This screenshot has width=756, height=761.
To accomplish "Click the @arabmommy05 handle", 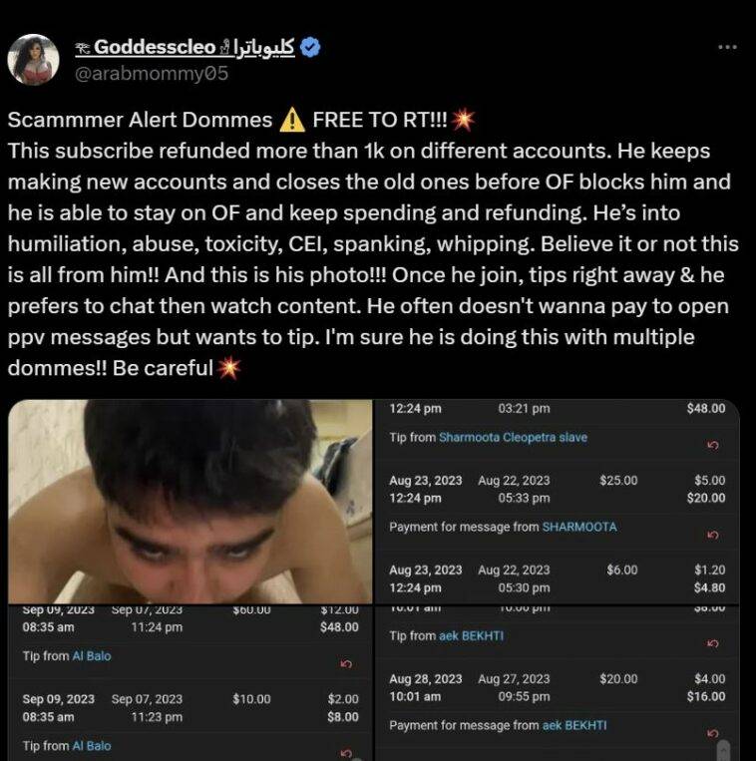I will pyautogui.click(x=153, y=73).
